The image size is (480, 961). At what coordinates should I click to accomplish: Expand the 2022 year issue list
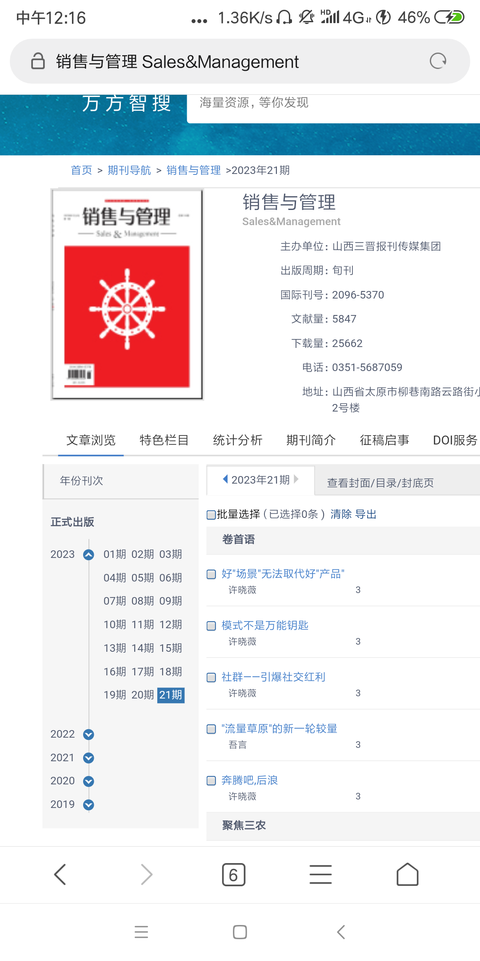pos(88,734)
